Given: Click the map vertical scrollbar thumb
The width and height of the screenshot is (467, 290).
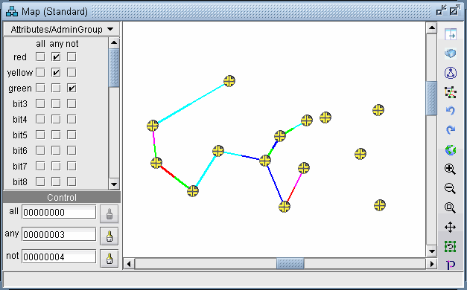Looking at the screenshot, I should pos(431,98).
